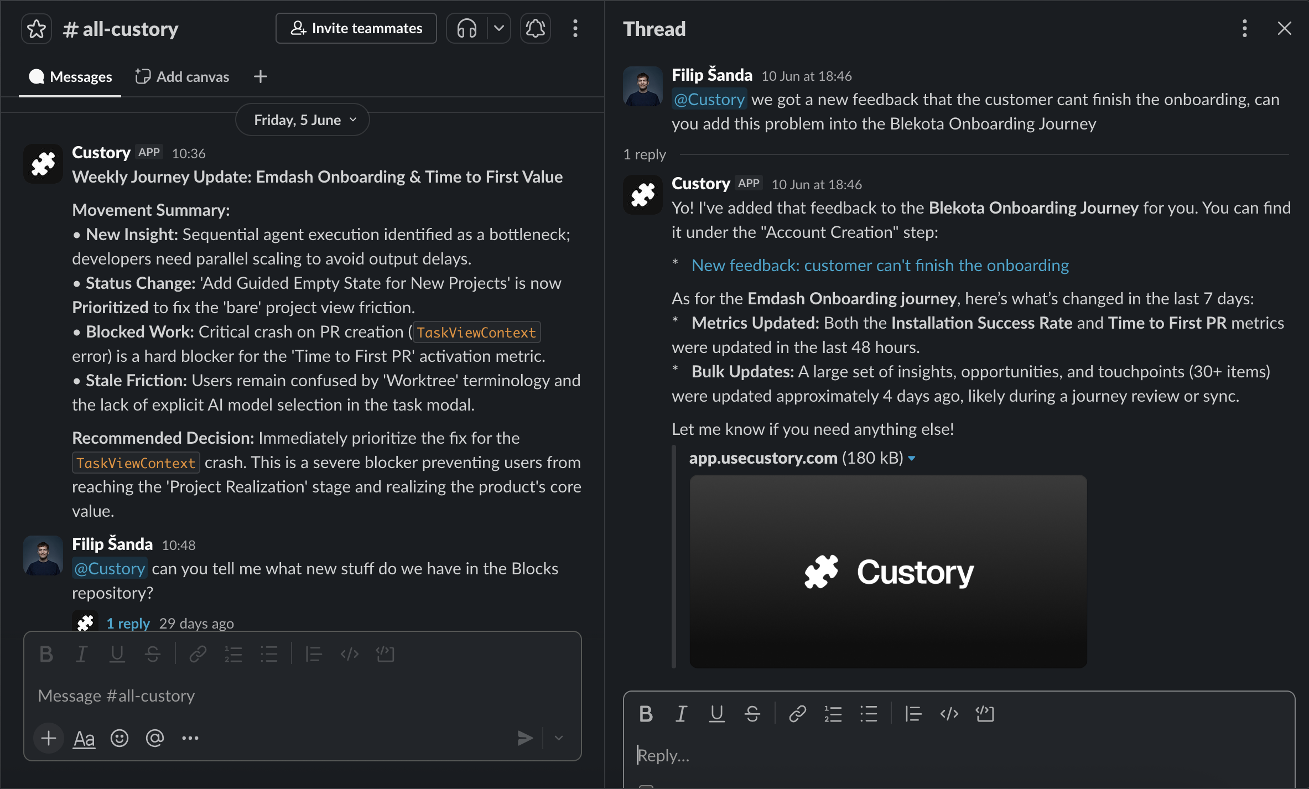Viewport: 1309px width, 789px height.
Task: Add bulleted list in channel composer
Action: [269, 655]
